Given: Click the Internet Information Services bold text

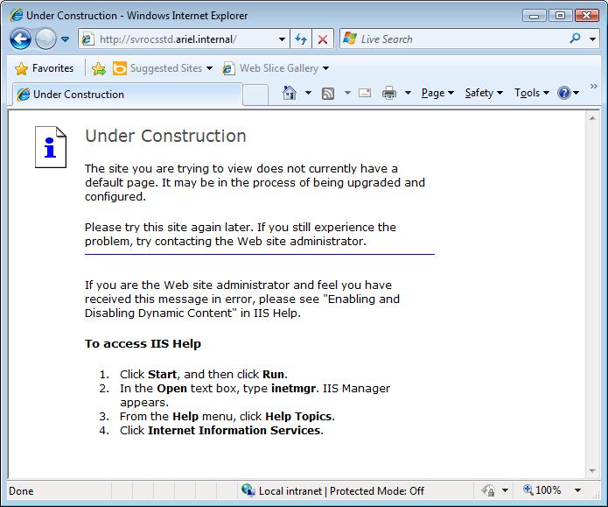Looking at the screenshot, I should (x=234, y=431).
